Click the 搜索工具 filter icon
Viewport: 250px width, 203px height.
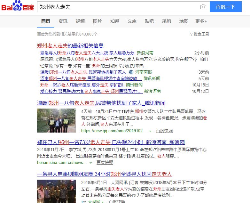click(x=191, y=34)
